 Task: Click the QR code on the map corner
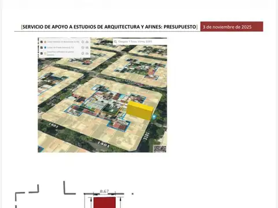[x=160, y=149]
